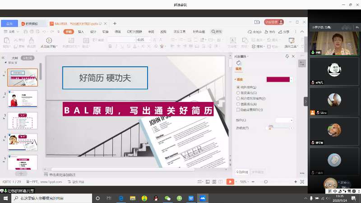
Task: Expand side panel arrow on right edge
Action: (306, 101)
